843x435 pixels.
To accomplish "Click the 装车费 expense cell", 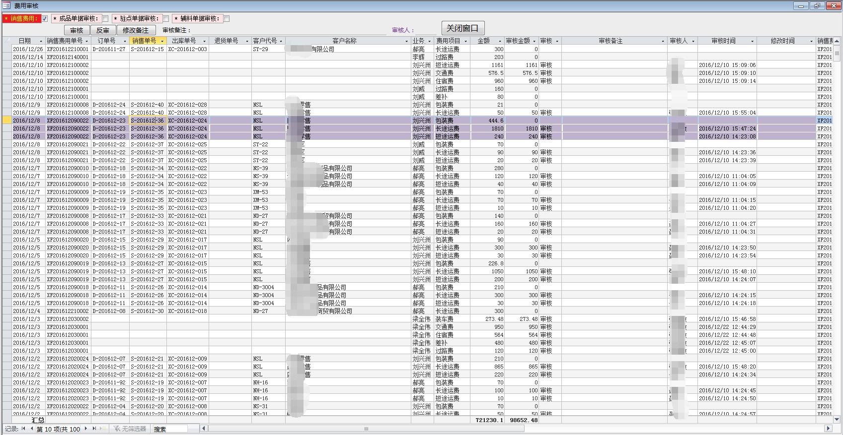I will [x=452, y=319].
